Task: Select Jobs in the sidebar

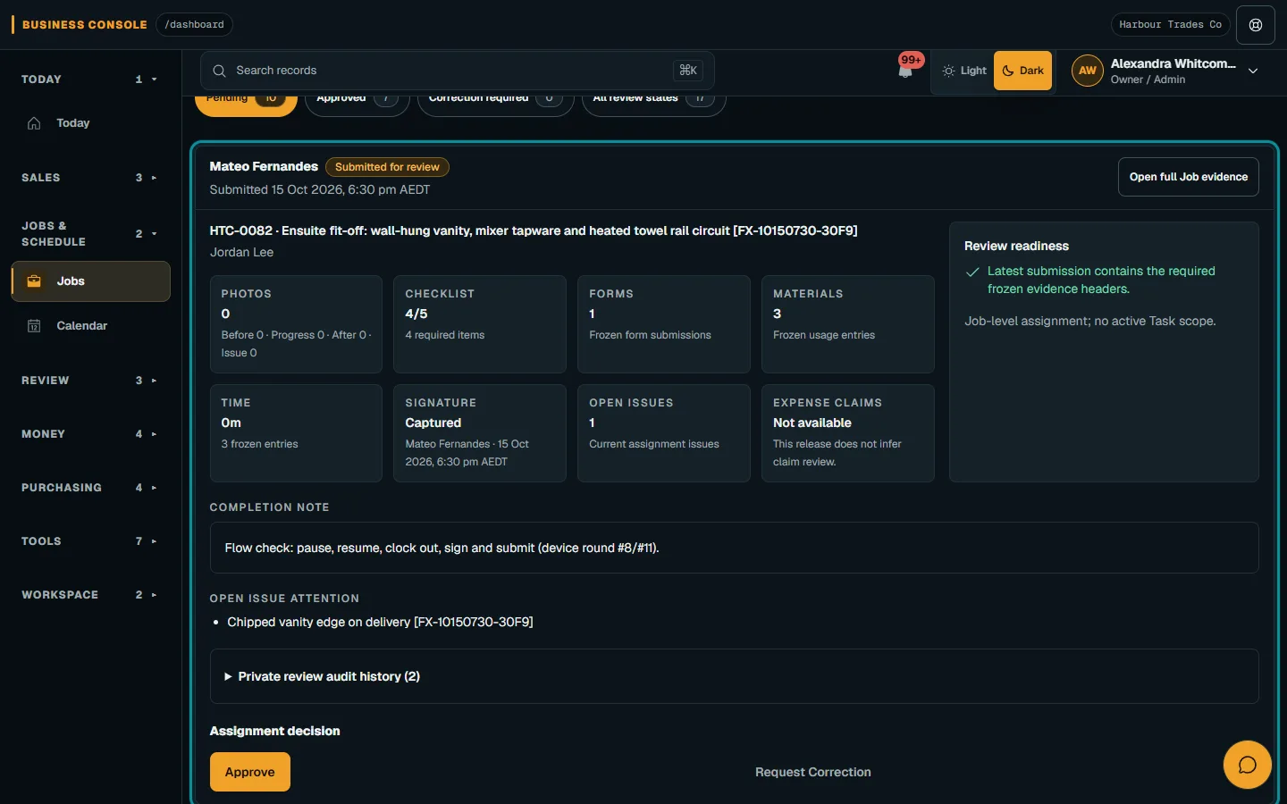Action: tap(90, 281)
